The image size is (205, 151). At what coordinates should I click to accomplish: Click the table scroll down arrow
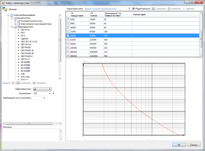click(x=201, y=55)
